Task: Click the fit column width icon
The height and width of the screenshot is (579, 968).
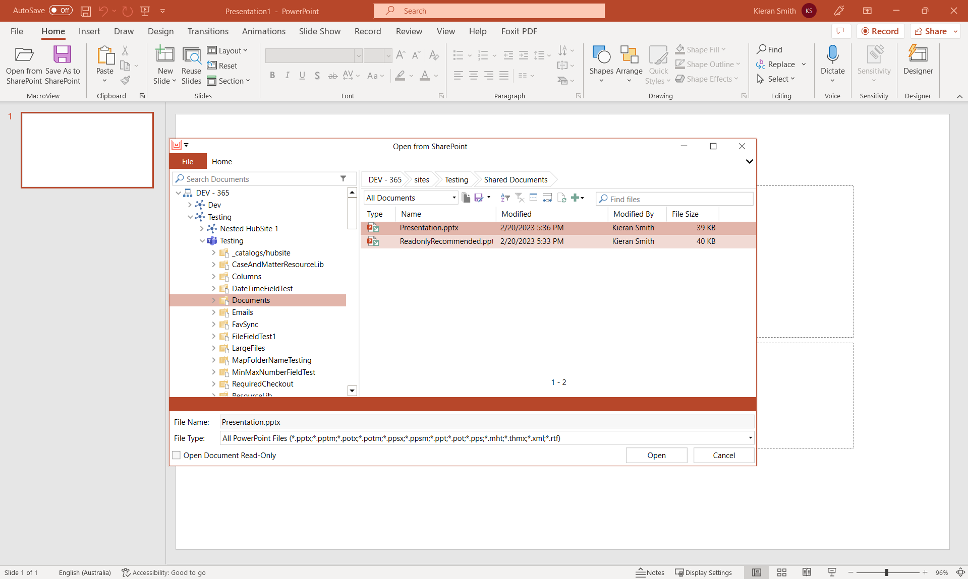Action: coord(547,198)
